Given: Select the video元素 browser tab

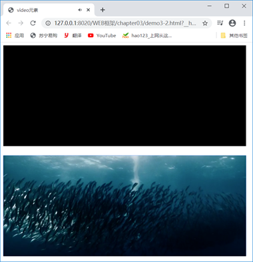Looking at the screenshot, I should point(49,10).
